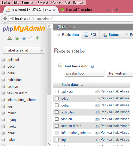The image size is (133, 146).
Task: Click browser back arrow button
Action: (5, 18)
